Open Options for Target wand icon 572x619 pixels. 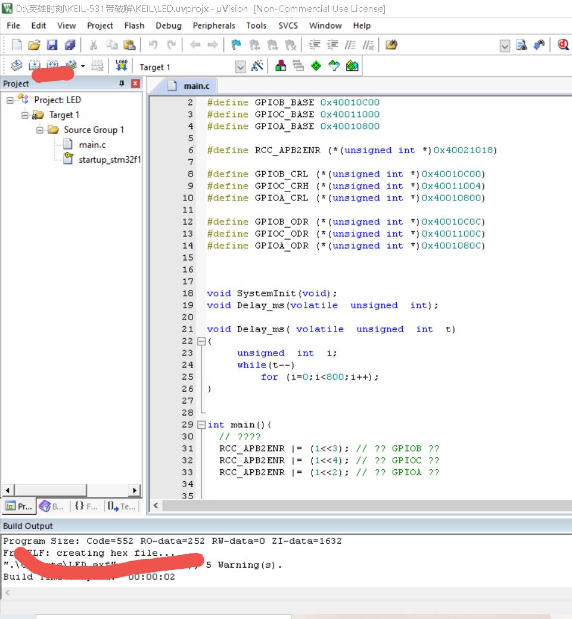pyautogui.click(x=257, y=66)
